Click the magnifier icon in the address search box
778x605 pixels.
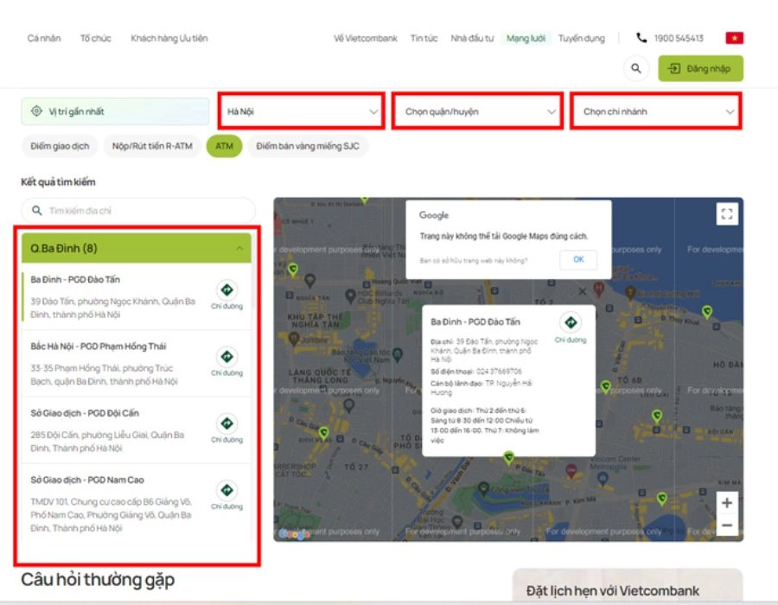36,211
